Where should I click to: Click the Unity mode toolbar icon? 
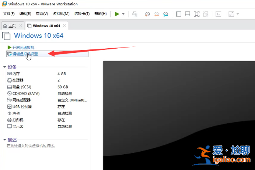click(206, 14)
